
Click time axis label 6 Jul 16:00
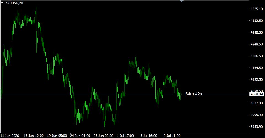[149, 136]
